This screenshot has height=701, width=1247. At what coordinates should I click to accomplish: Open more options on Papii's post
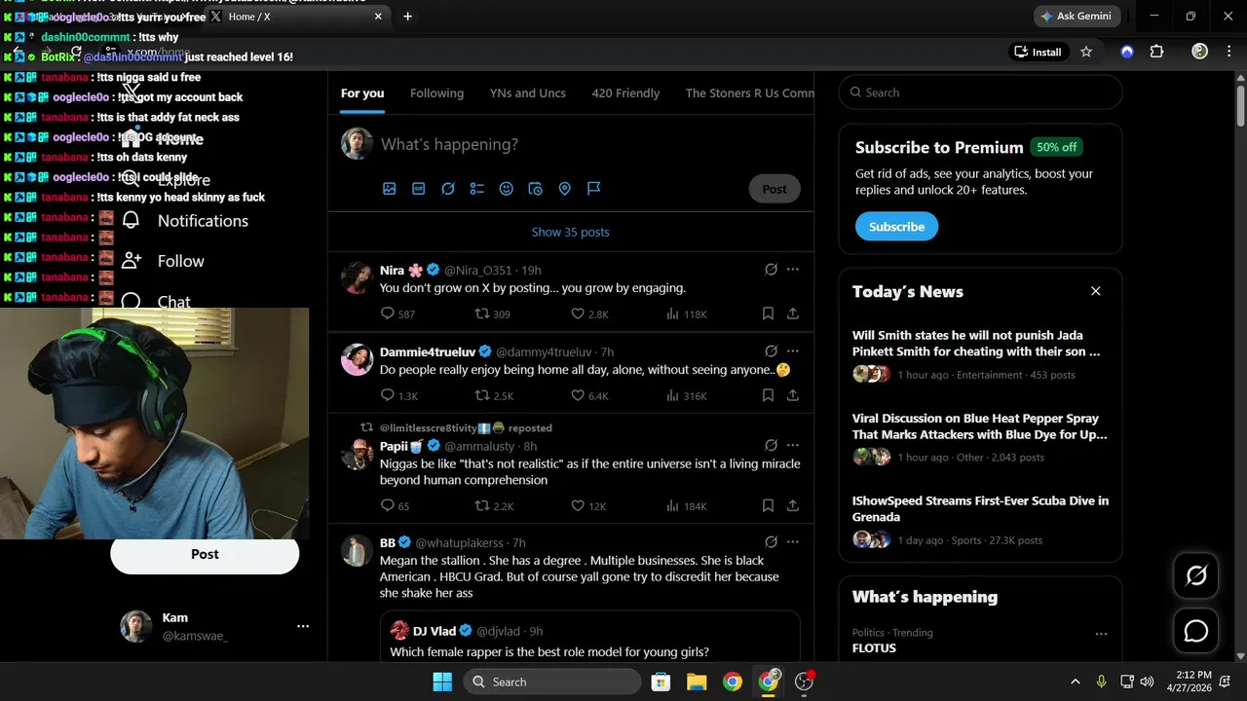(793, 446)
